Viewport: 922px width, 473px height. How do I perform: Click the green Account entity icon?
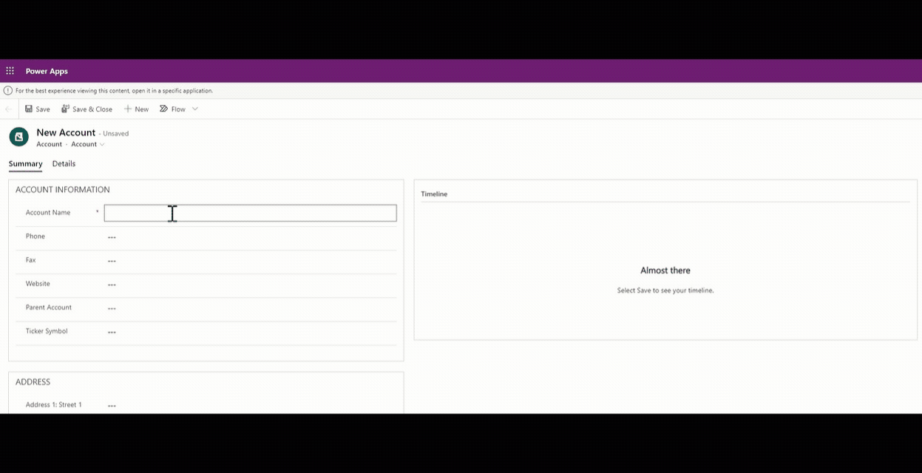click(x=18, y=137)
